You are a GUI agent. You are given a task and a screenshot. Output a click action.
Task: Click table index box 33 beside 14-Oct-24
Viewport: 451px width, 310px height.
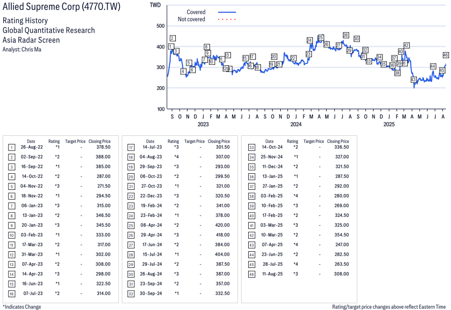(x=252, y=148)
